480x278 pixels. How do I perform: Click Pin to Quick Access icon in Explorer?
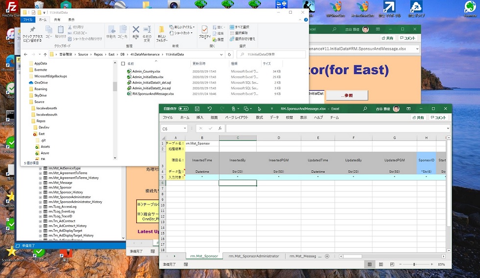coord(32,34)
